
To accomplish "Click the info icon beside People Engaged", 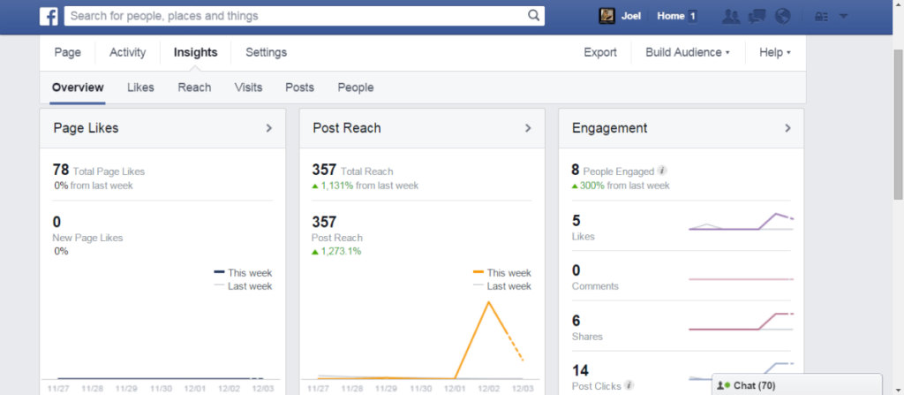I will (662, 171).
